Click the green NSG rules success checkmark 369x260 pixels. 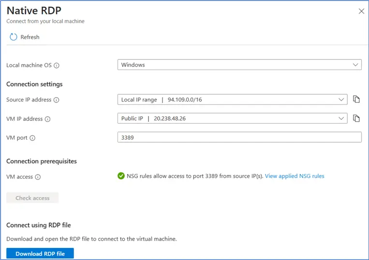click(x=121, y=176)
